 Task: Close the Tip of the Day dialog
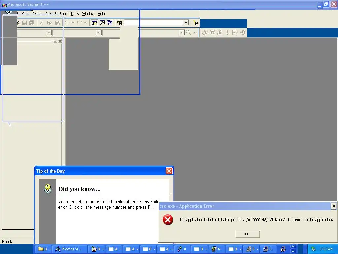click(x=169, y=171)
